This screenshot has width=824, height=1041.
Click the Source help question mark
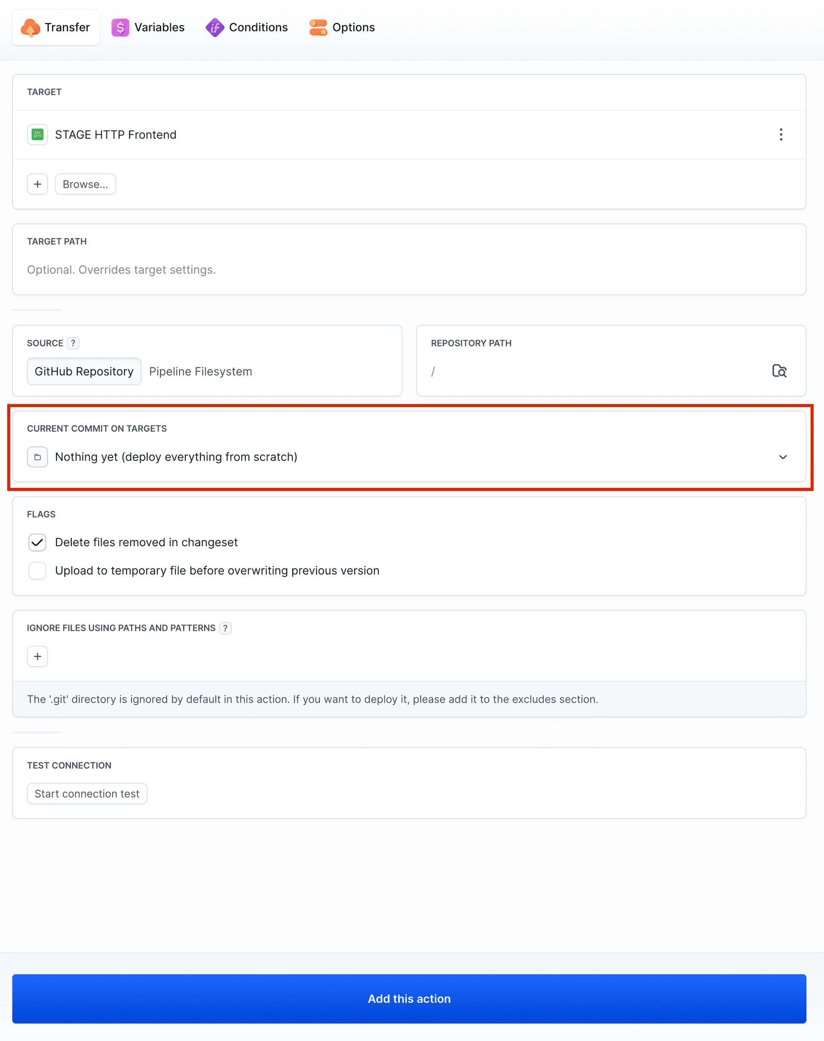click(73, 343)
